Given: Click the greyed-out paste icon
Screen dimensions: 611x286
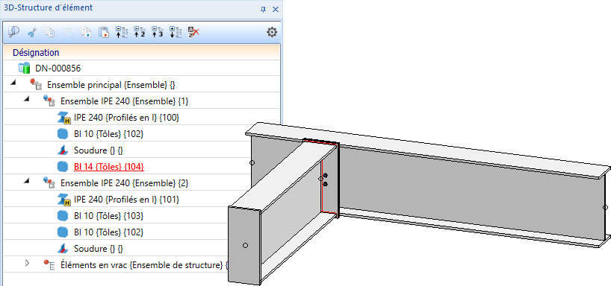Looking at the screenshot, I should tap(68, 32).
